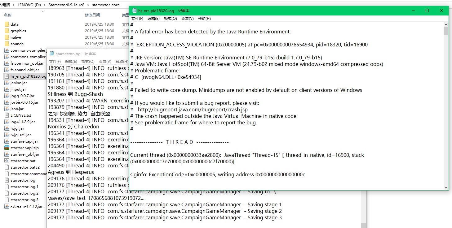Maximize the hs_err_pid18320.log Notepad window

click(427, 11)
